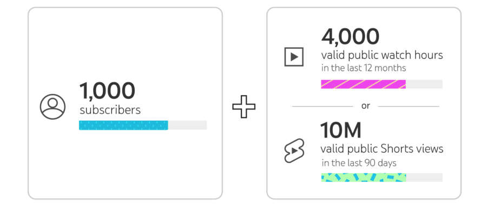Click the plus sign between cards
Viewport: 487px width, 216px height.
[244, 107]
